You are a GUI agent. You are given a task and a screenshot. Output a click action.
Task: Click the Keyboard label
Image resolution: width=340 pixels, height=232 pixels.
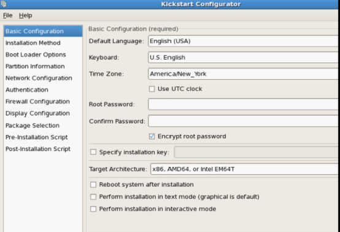click(x=104, y=58)
